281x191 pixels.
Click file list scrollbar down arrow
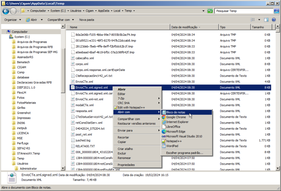277,168
